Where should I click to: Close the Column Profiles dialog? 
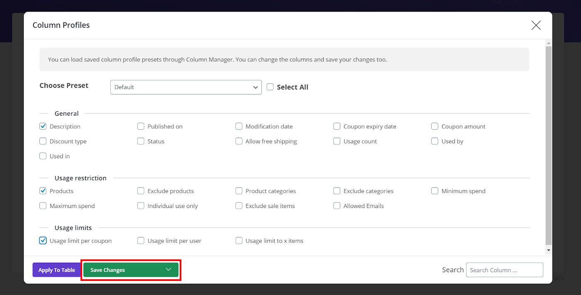coord(536,25)
